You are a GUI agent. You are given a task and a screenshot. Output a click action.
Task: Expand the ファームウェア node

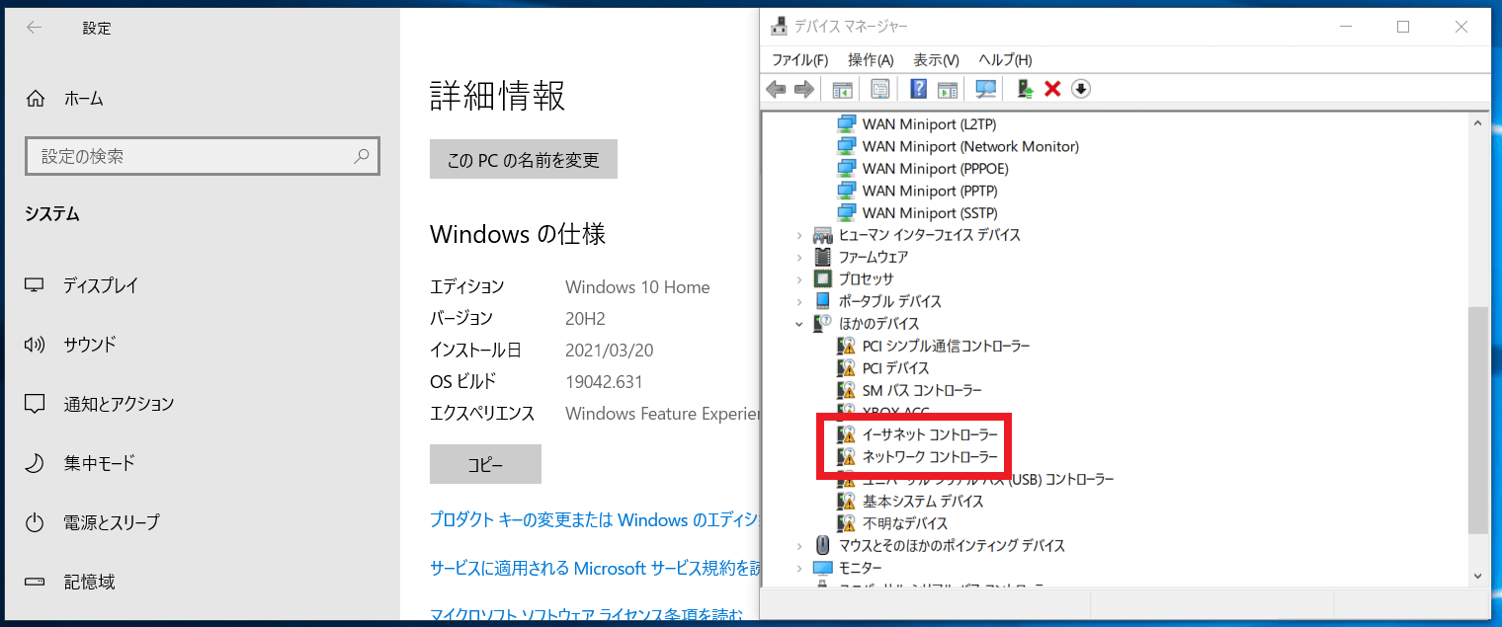pos(799,257)
